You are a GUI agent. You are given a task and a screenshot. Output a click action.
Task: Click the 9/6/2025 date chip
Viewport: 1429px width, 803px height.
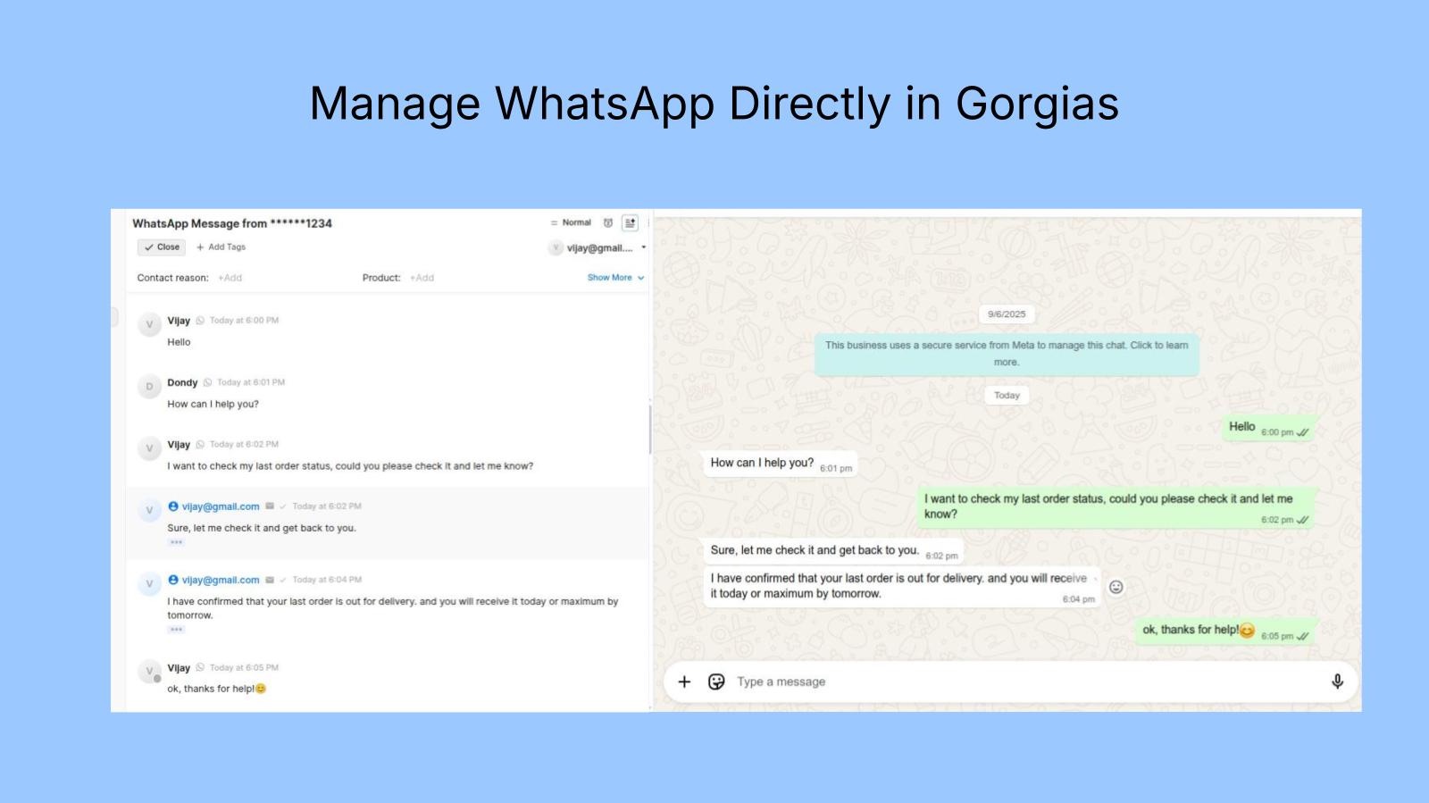tap(1007, 314)
